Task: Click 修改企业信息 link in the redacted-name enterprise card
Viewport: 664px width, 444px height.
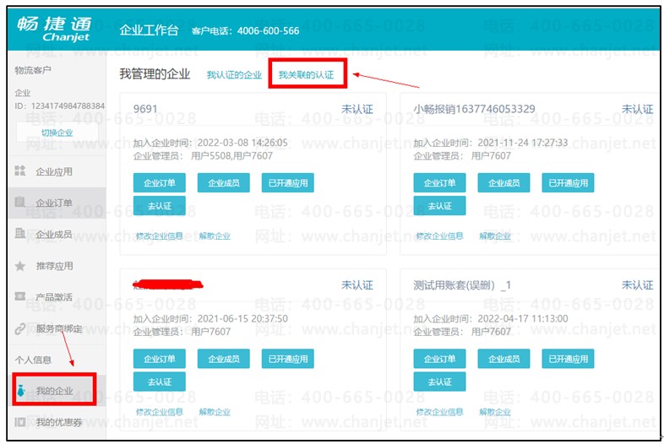Action: (159, 411)
